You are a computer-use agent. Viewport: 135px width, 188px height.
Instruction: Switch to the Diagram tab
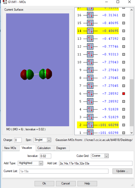click(x=61, y=148)
